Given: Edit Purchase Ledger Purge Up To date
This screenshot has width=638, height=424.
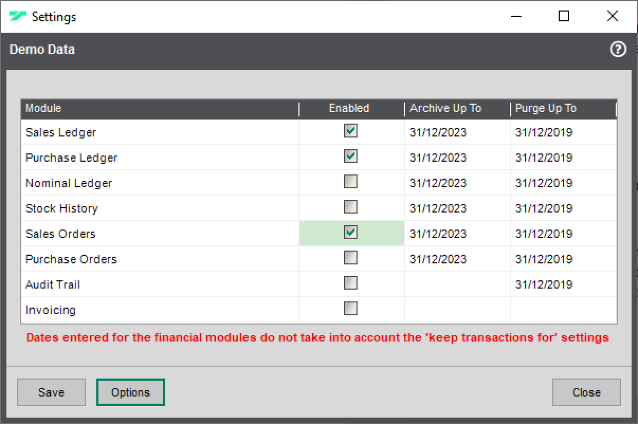Looking at the screenshot, I should point(564,158).
